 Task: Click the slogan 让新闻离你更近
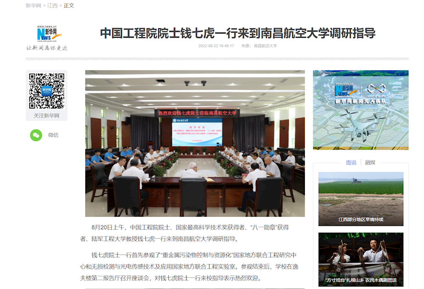47,48
